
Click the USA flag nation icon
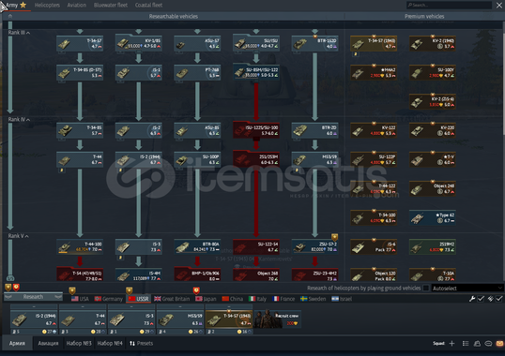75,299
